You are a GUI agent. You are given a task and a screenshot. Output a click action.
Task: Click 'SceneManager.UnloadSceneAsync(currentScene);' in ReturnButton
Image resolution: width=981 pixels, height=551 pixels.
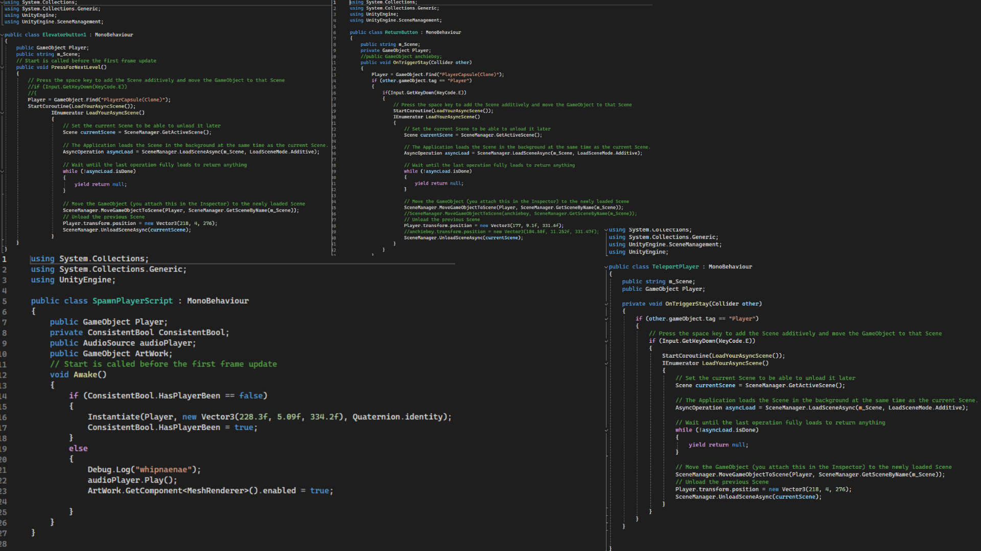pyautogui.click(x=463, y=238)
